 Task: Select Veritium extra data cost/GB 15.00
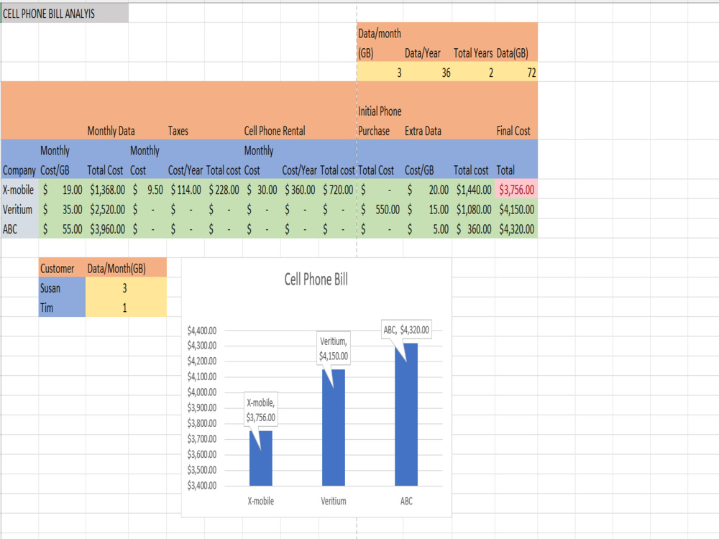click(428, 209)
